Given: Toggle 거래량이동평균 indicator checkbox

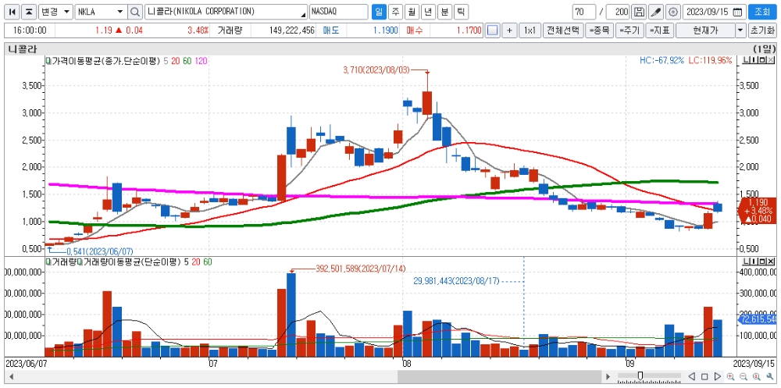Looking at the screenshot, I should click(x=79, y=262).
